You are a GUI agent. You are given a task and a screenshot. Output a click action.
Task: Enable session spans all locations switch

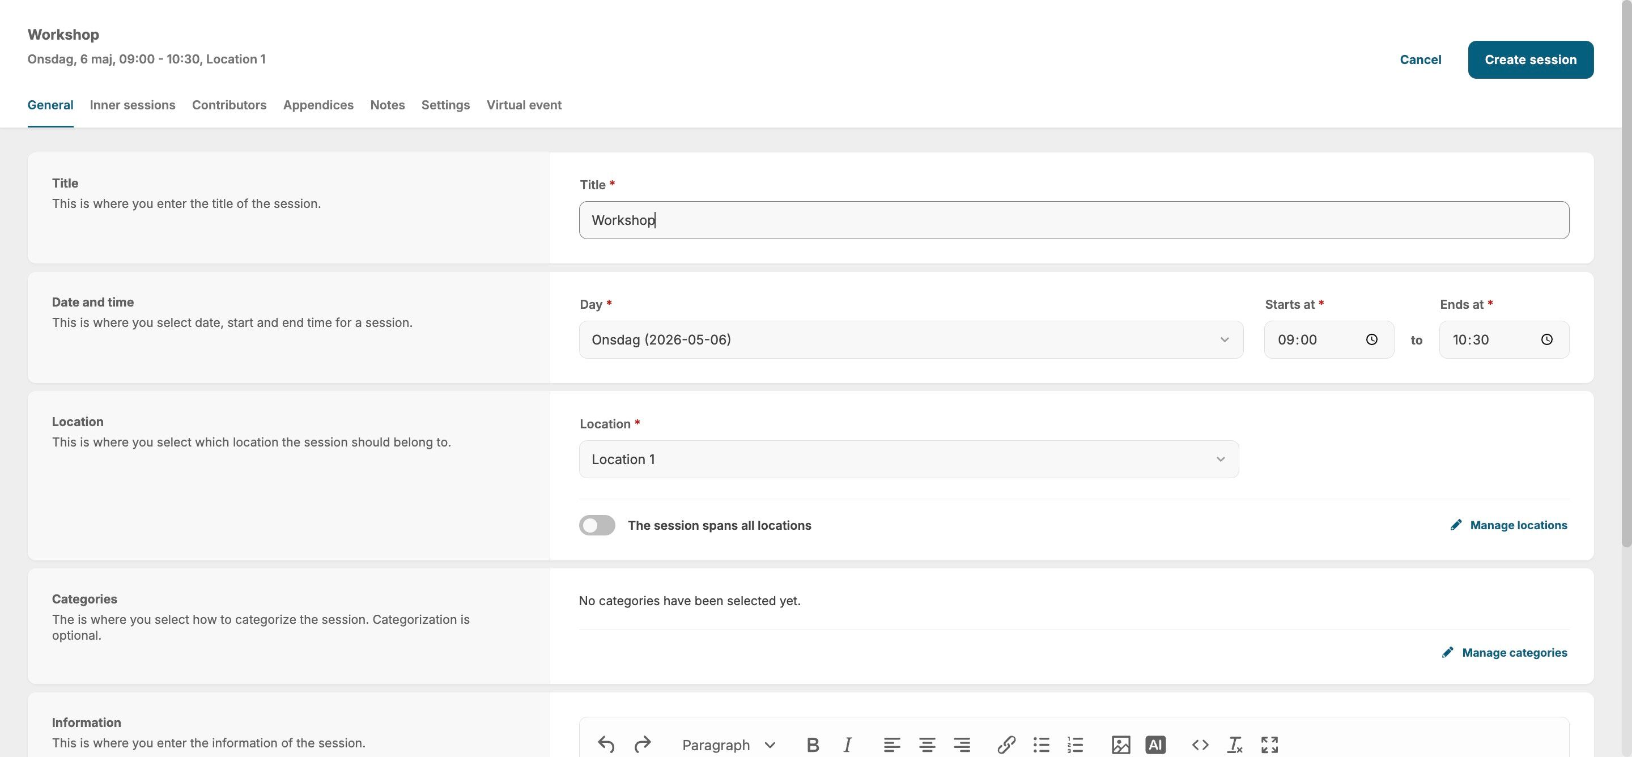click(x=597, y=525)
